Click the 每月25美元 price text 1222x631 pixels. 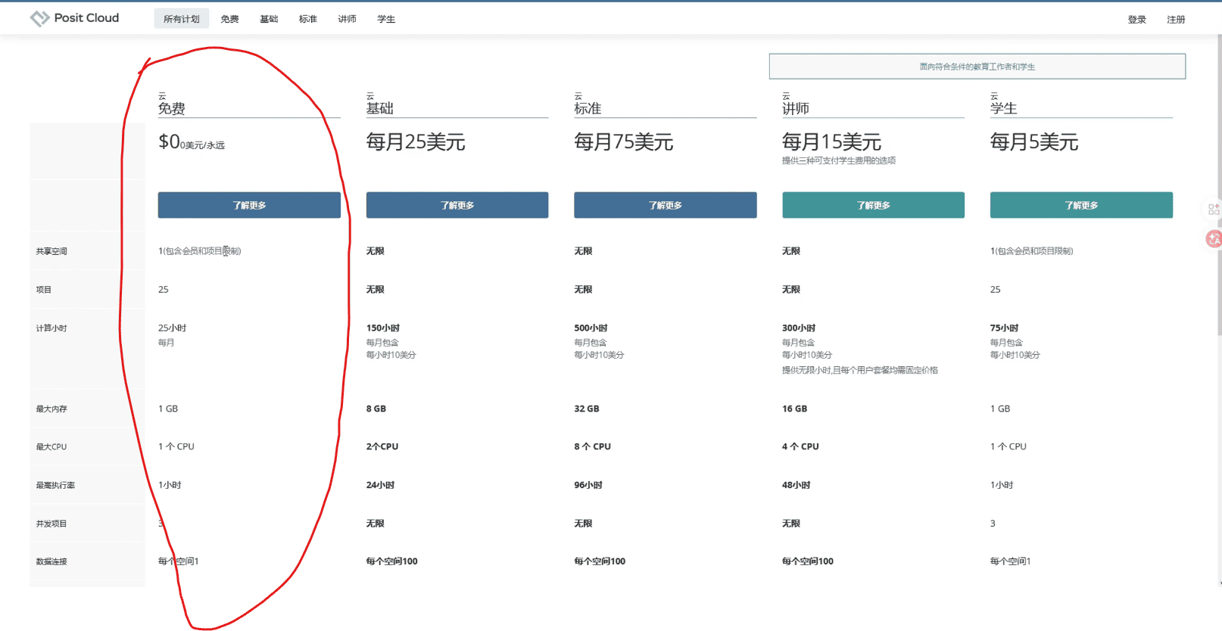point(416,141)
